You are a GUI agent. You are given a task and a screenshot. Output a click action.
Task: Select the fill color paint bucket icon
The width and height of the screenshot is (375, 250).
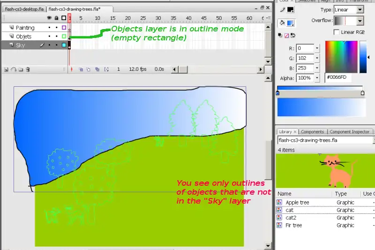click(282, 23)
